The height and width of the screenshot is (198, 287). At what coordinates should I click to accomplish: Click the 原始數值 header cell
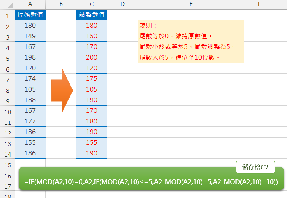coord(30,15)
